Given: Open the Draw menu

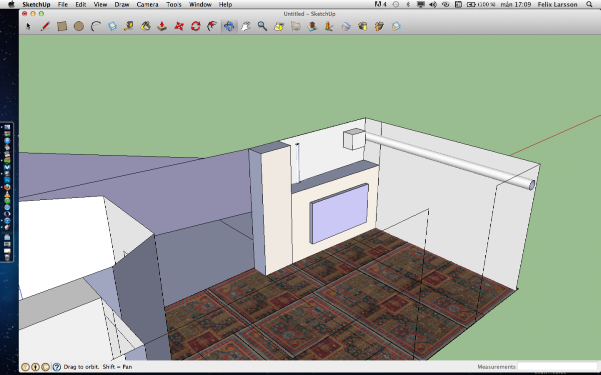Looking at the screenshot, I should point(122,4).
